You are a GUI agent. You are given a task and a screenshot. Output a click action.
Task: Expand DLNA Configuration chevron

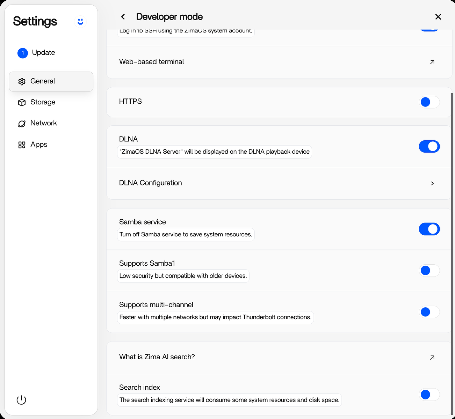coord(432,183)
